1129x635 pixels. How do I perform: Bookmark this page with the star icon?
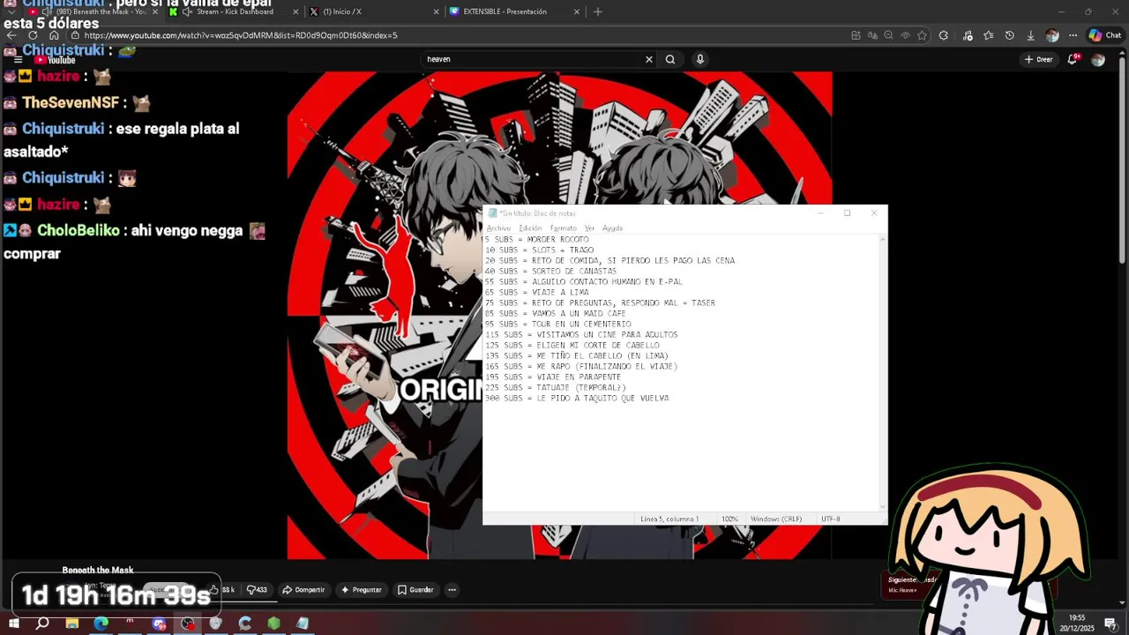pyautogui.click(x=922, y=35)
